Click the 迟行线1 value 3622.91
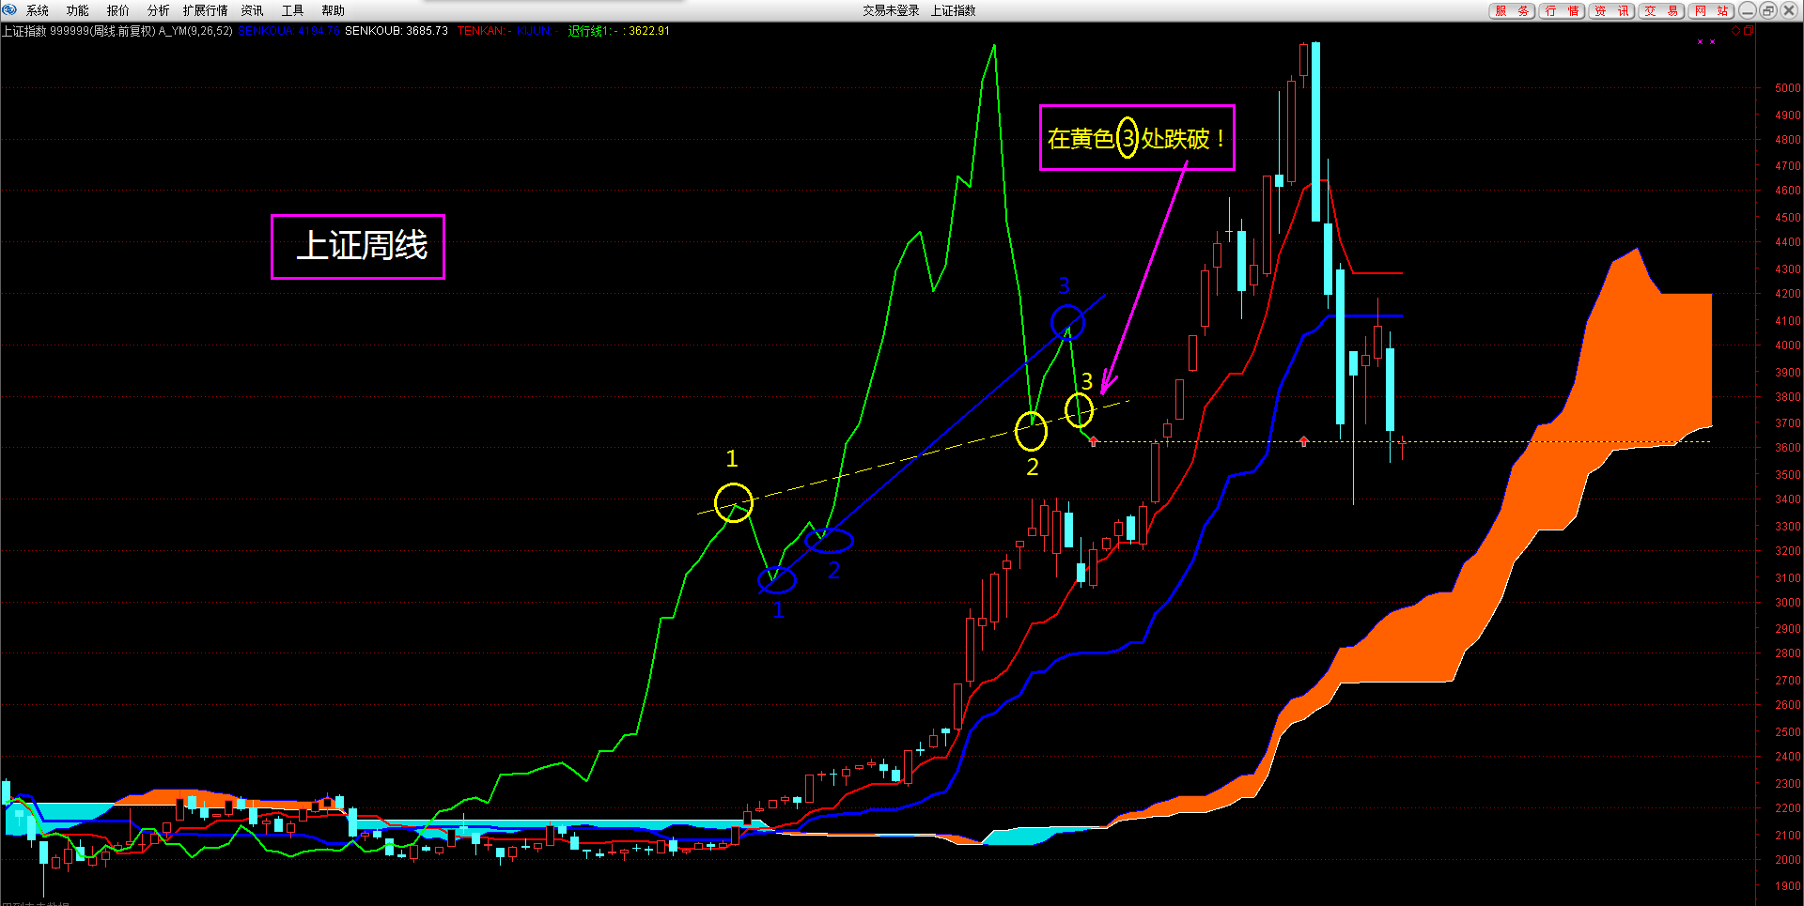This screenshot has height=906, width=1804. click(x=649, y=31)
